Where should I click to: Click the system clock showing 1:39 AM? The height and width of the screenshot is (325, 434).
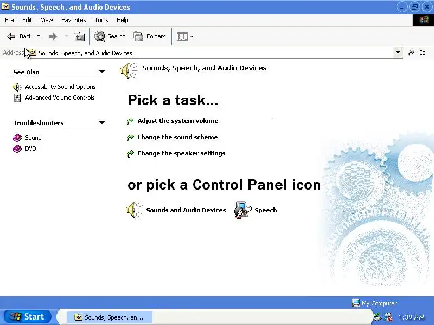coord(411,317)
